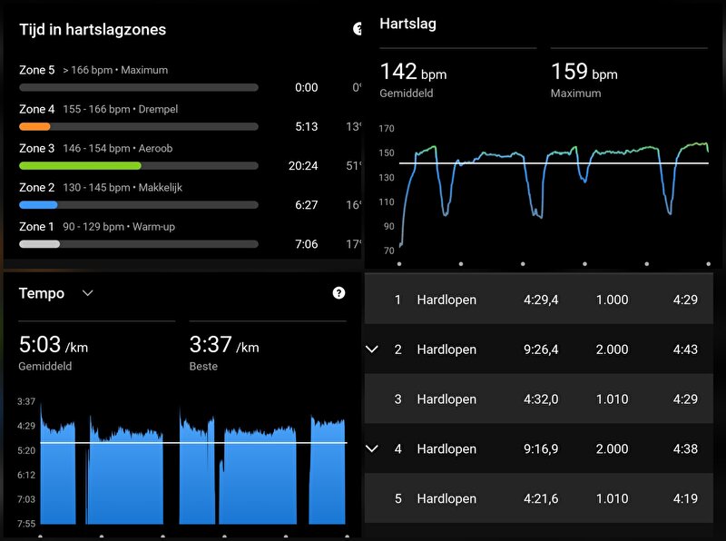Select the 142 bpm Gemiddeld value

click(413, 73)
